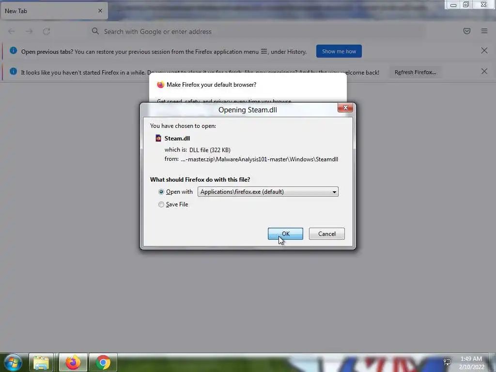Minimize the Firefox window
The image size is (496, 372).
pos(453,5)
